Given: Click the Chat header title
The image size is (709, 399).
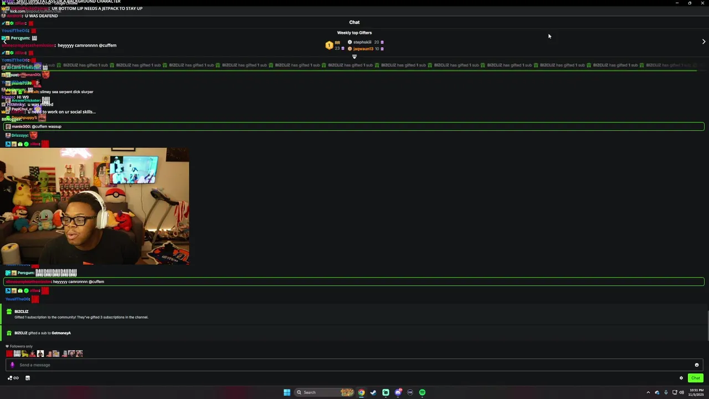Looking at the screenshot, I should click(x=354, y=22).
